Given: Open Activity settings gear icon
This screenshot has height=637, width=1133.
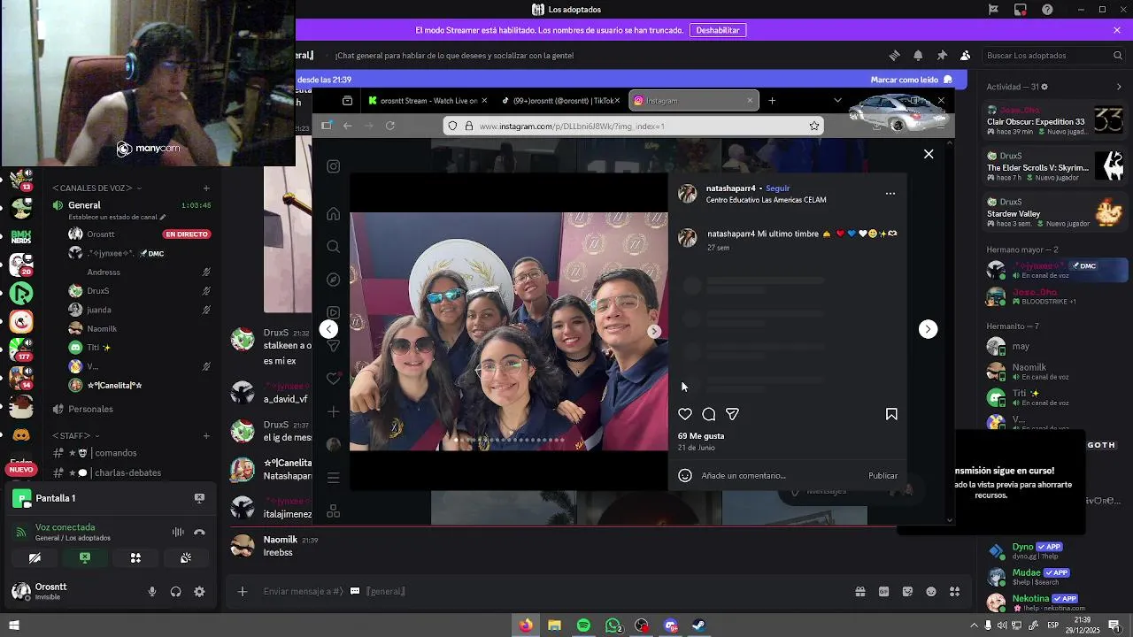Looking at the screenshot, I should (1044, 87).
